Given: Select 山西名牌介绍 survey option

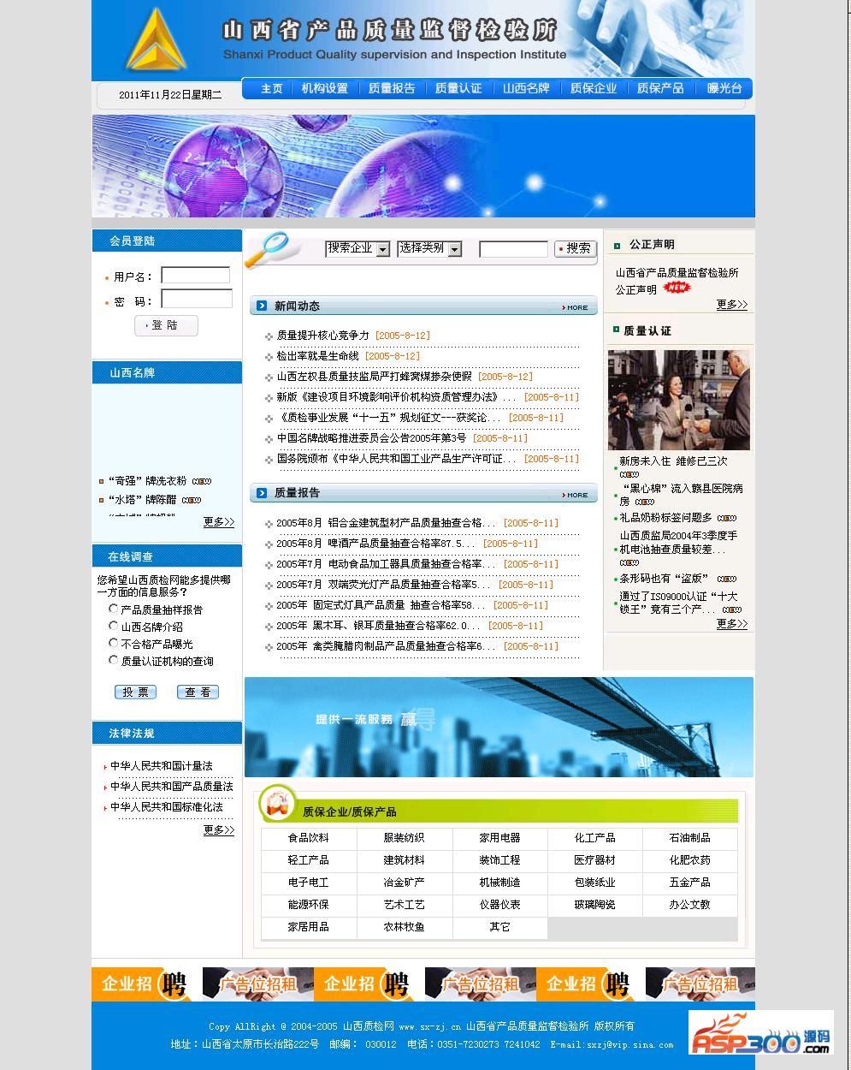Looking at the screenshot, I should (x=113, y=626).
